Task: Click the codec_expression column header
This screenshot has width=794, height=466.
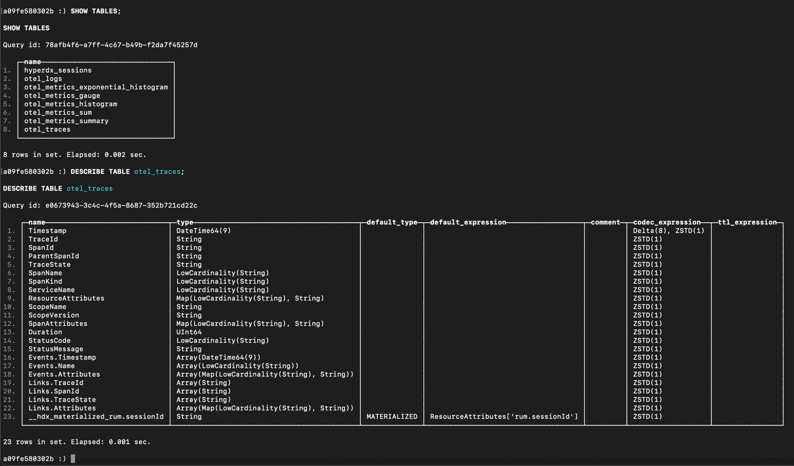Action: click(x=667, y=222)
